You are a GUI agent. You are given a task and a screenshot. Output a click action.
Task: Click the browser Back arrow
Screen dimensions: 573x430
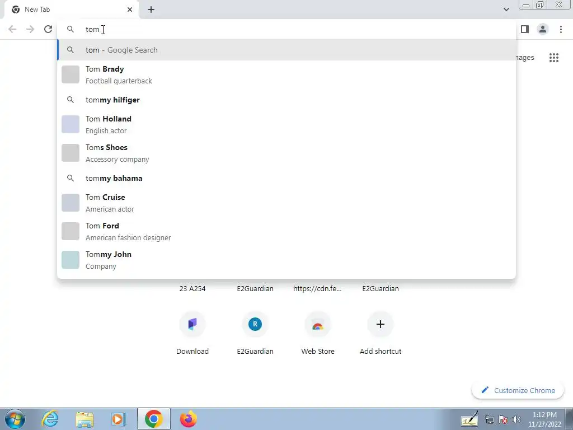point(12,29)
